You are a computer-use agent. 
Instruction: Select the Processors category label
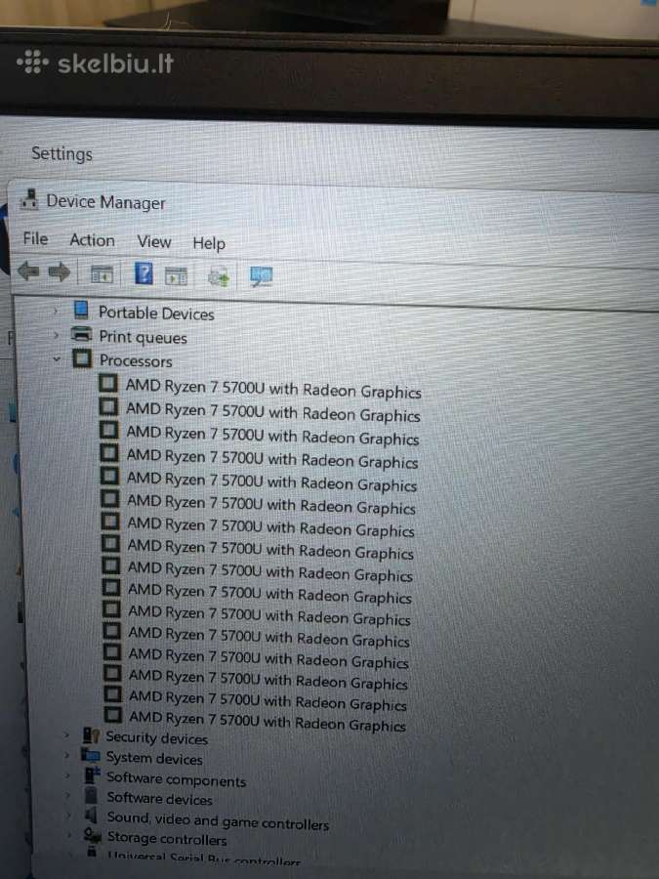pos(136,360)
